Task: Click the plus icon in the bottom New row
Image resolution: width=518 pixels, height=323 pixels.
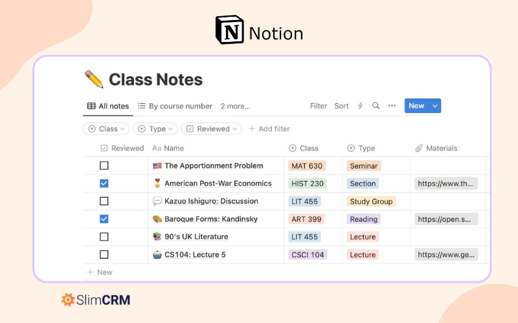Action: pyautogui.click(x=90, y=272)
